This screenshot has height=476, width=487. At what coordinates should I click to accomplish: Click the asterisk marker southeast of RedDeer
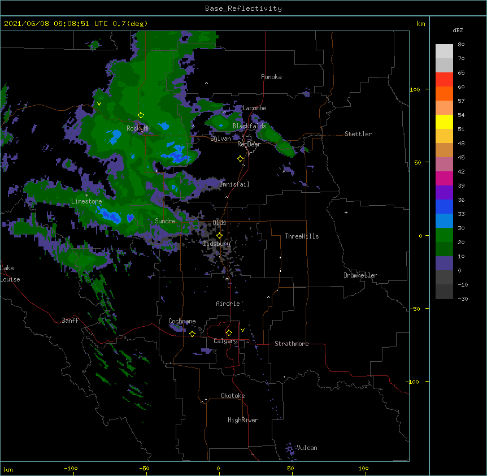pyautogui.click(x=284, y=171)
